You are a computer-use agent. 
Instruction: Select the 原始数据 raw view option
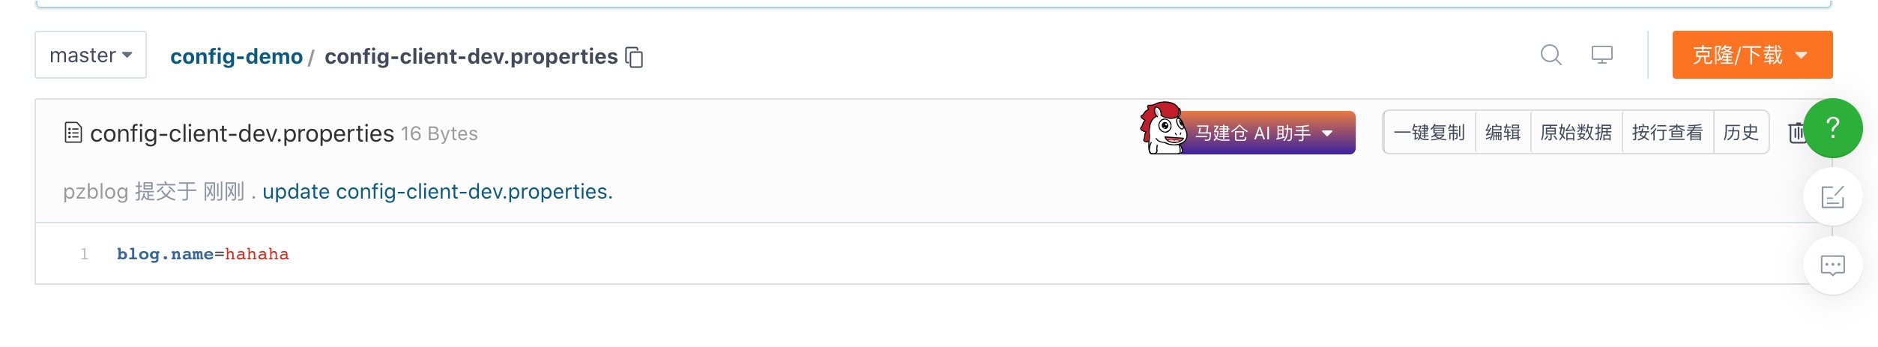[x=1576, y=133]
